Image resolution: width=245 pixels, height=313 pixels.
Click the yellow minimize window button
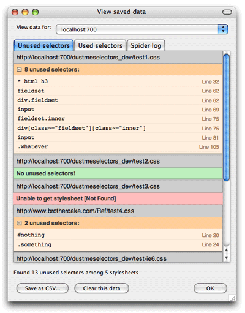click(x=25, y=12)
